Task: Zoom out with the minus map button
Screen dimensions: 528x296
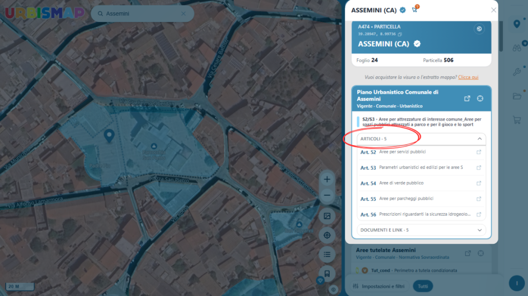Action: click(x=327, y=195)
